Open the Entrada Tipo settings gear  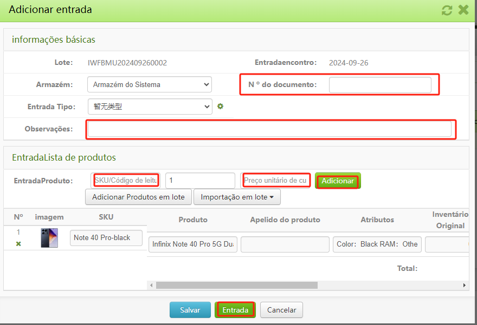tap(220, 107)
